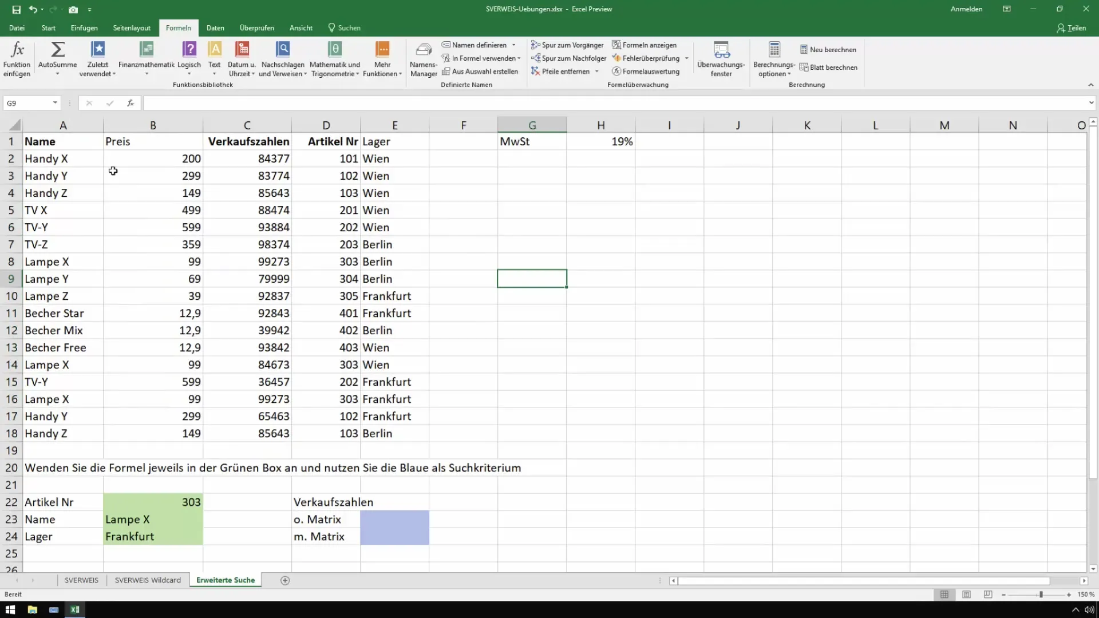
Task: Add a new sheet with plus icon
Action: click(x=285, y=580)
